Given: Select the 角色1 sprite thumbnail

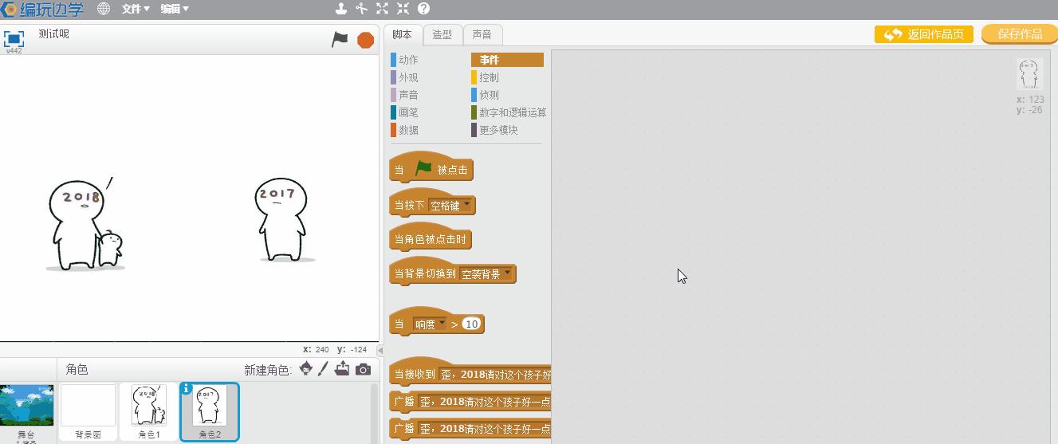Looking at the screenshot, I should tap(148, 411).
